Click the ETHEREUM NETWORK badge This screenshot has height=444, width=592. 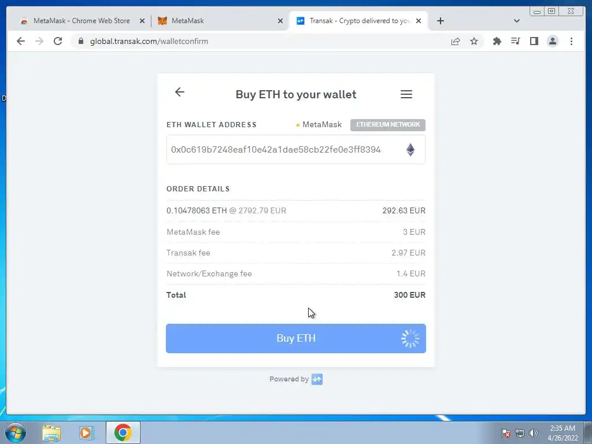(388, 125)
